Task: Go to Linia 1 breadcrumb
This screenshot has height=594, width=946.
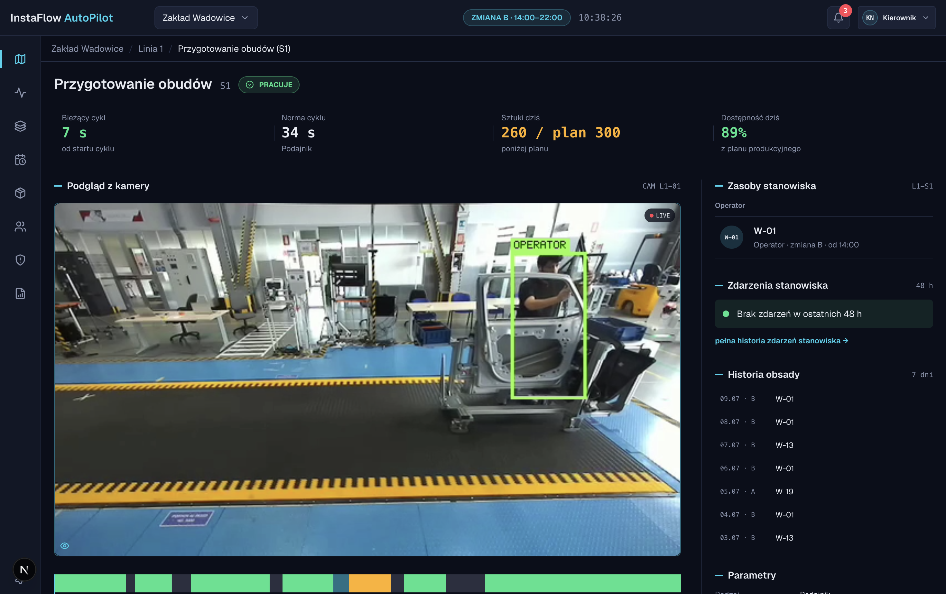Action: click(151, 49)
